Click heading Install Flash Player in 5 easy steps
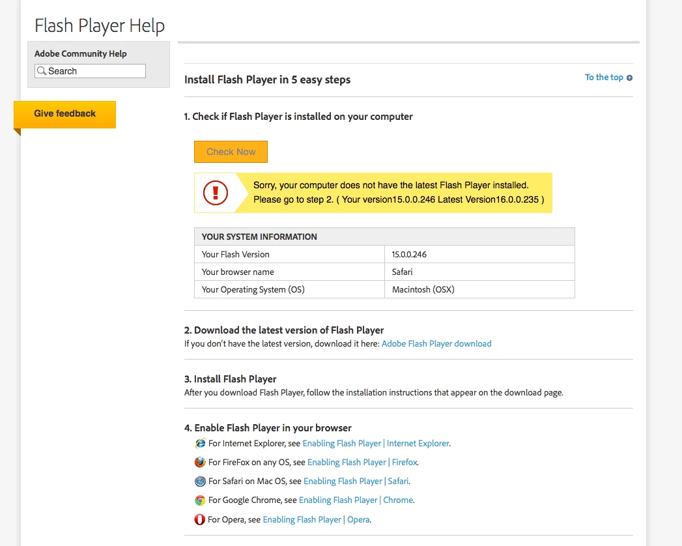The height and width of the screenshot is (546, 682). pos(267,79)
